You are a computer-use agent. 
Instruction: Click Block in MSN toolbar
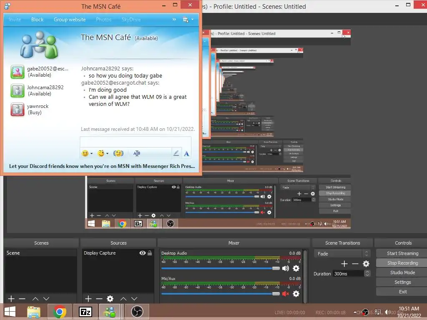37,20
